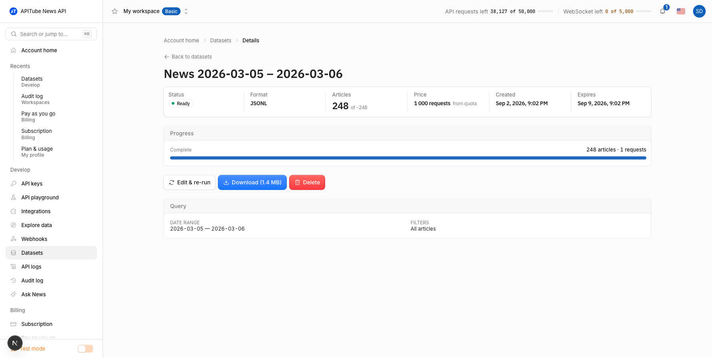Click the All articles filter value
The height and width of the screenshot is (358, 712).
[x=423, y=229]
